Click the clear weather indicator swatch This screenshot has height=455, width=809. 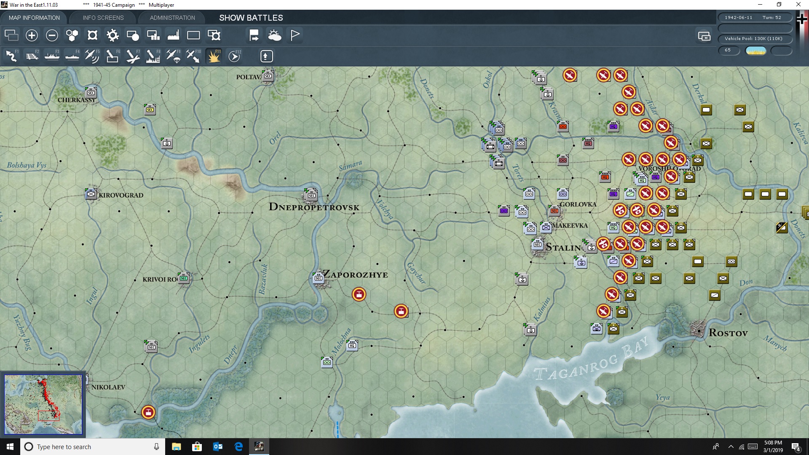tap(756, 51)
